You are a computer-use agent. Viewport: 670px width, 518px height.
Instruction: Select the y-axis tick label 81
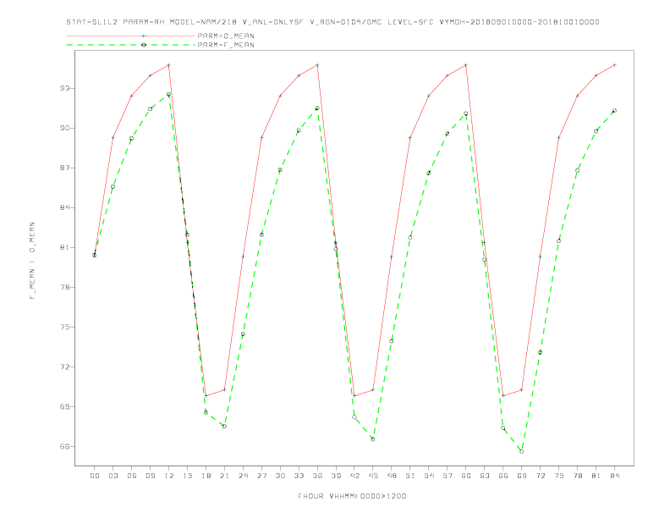point(65,247)
